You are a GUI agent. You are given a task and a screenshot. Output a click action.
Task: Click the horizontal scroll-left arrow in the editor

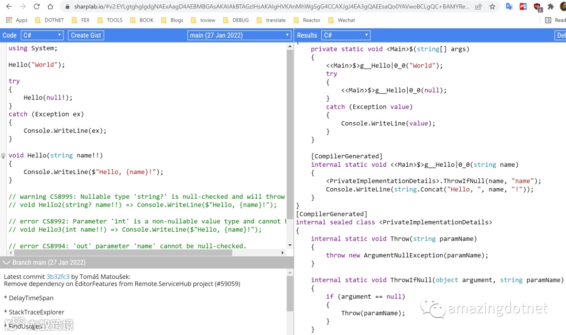point(10,253)
